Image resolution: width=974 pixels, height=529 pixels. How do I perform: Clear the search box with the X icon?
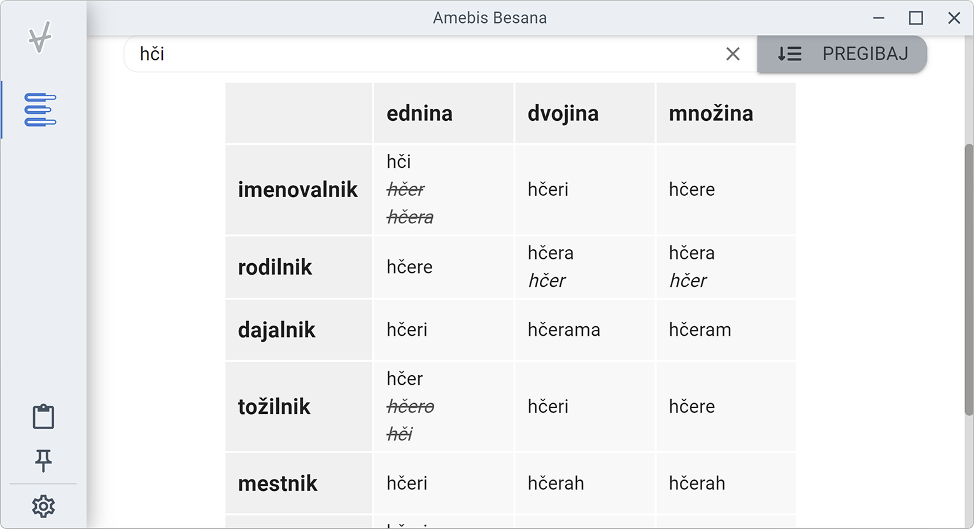pos(733,54)
